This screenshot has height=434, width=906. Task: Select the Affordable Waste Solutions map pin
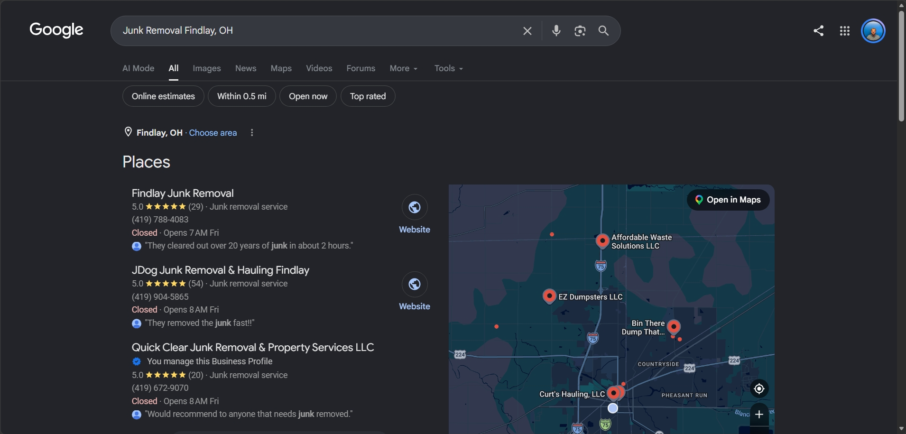coord(602,240)
